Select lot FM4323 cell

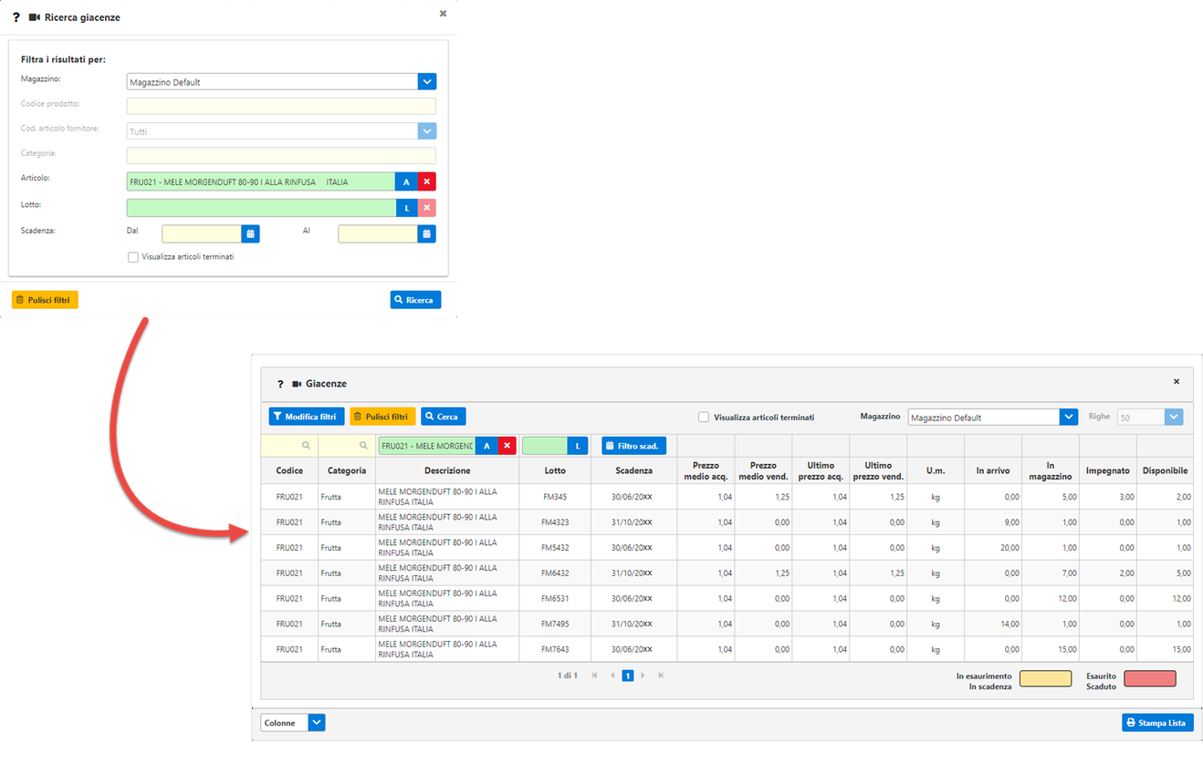(555, 522)
